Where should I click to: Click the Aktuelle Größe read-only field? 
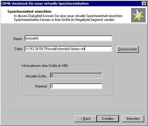[x=76, y=76]
